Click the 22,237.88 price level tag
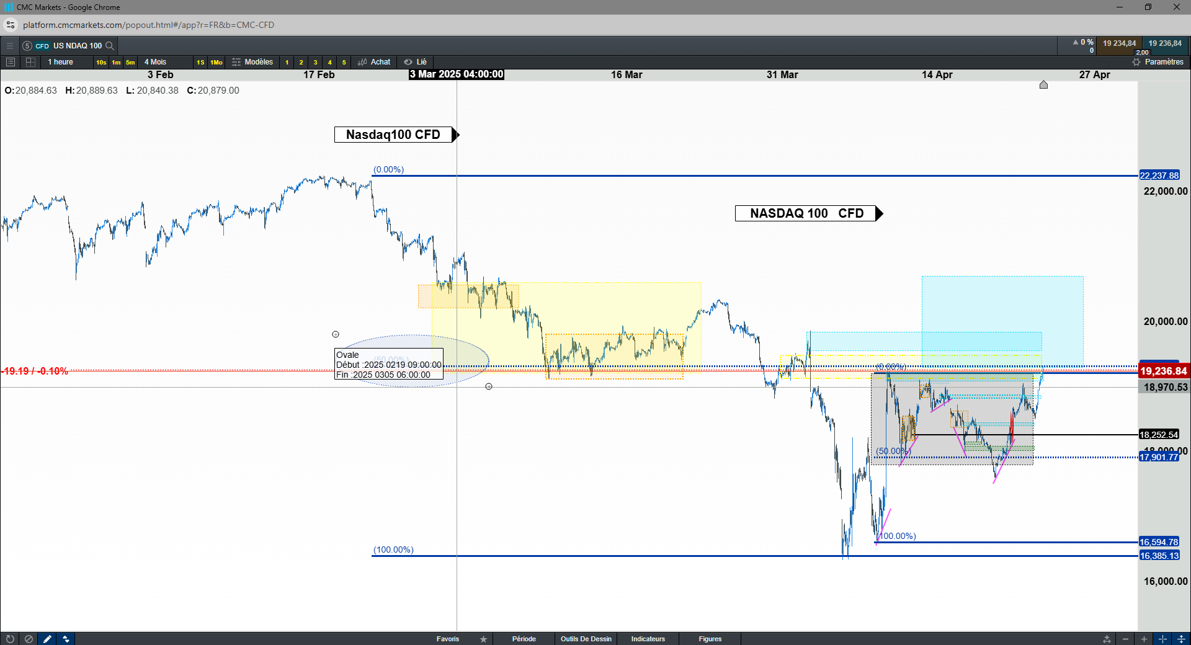The width and height of the screenshot is (1191, 645). [x=1159, y=176]
